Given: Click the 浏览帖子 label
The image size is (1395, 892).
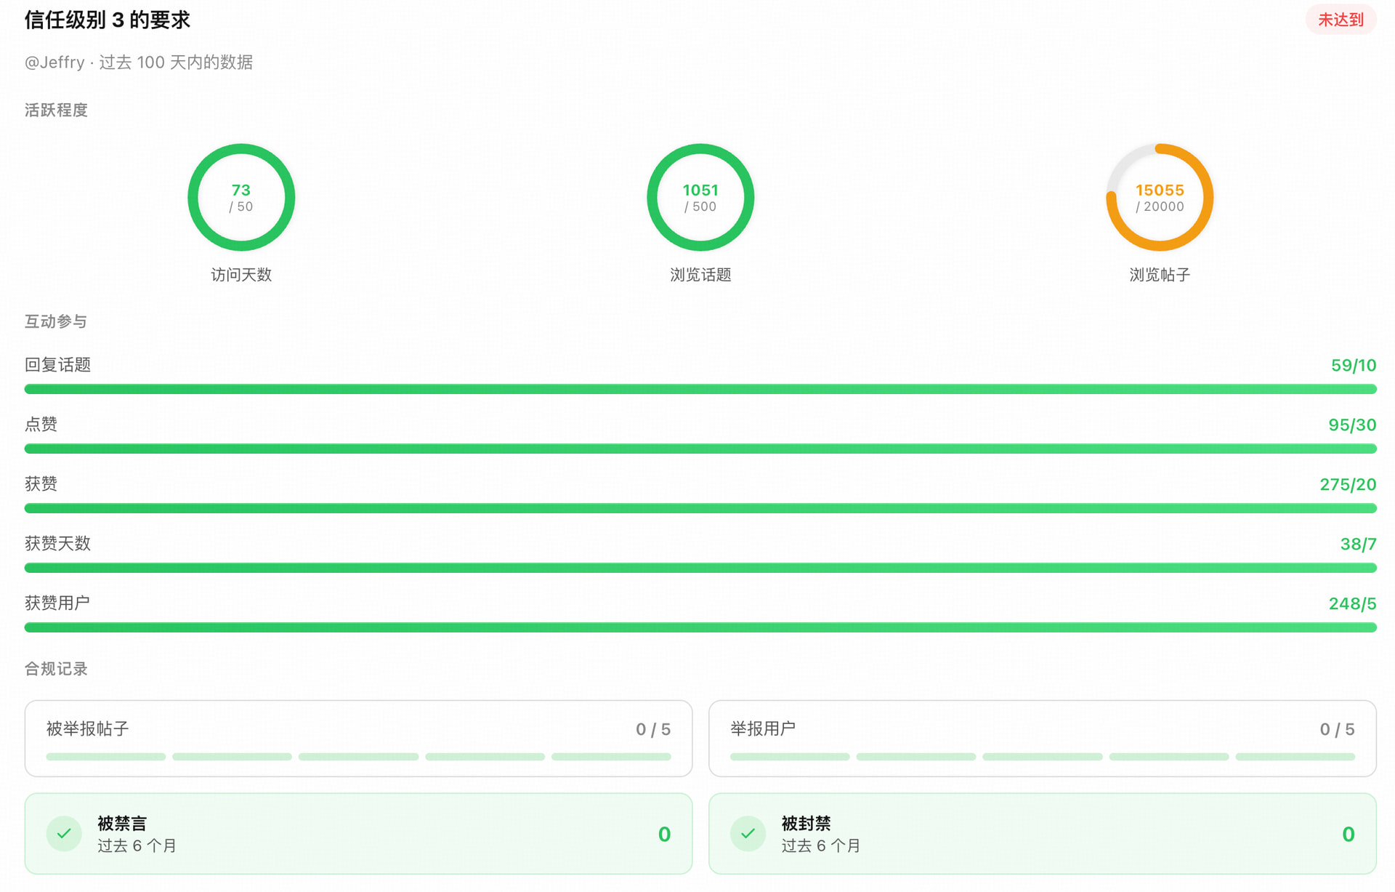Looking at the screenshot, I should tap(1160, 275).
